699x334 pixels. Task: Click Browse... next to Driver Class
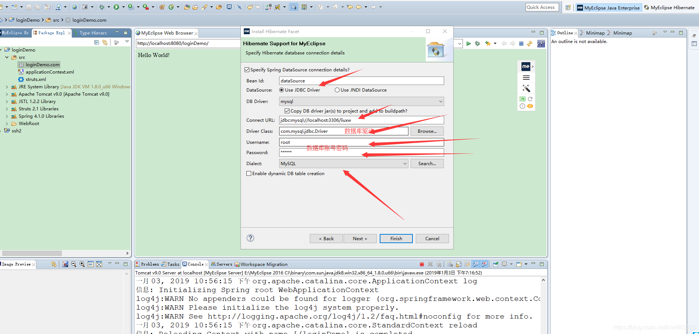point(427,131)
